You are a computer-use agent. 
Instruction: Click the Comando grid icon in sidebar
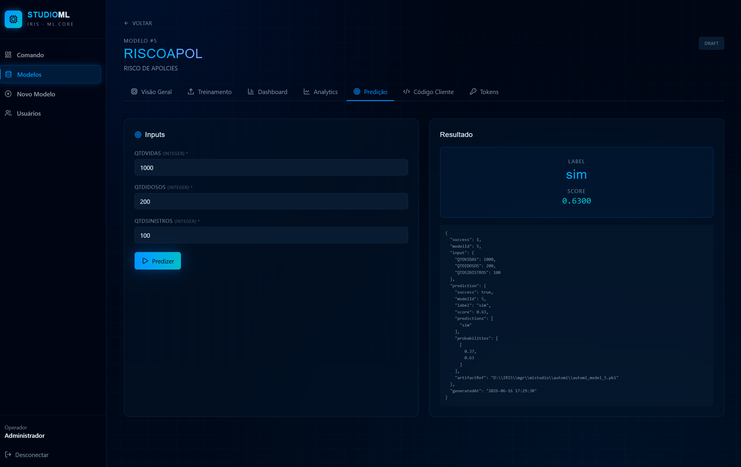coord(8,55)
